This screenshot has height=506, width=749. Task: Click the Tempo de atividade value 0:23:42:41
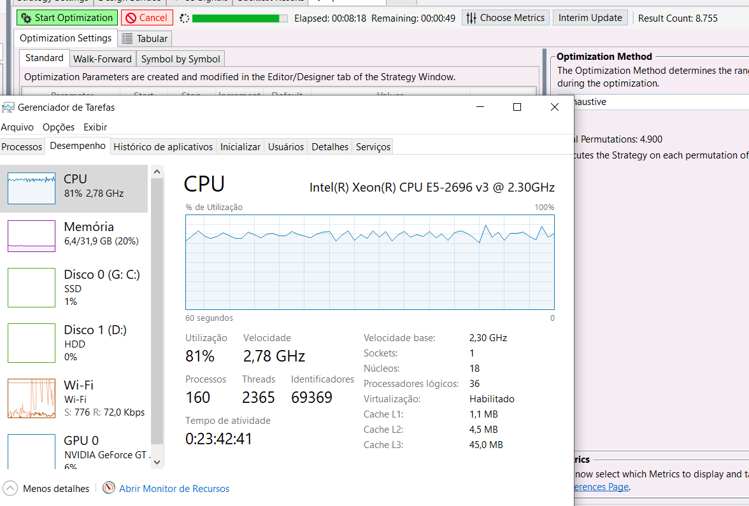(x=218, y=439)
